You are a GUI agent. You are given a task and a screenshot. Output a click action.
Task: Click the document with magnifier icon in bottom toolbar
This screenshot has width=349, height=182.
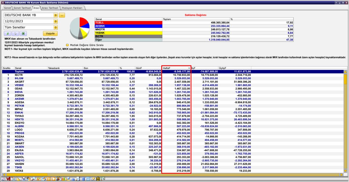coord(78,179)
